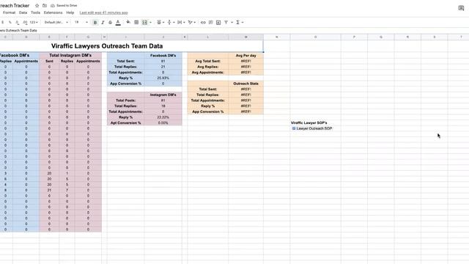This screenshot has height=264, width=469.
Task: Select the Avg Appointments label cell
Action: coord(208,73)
